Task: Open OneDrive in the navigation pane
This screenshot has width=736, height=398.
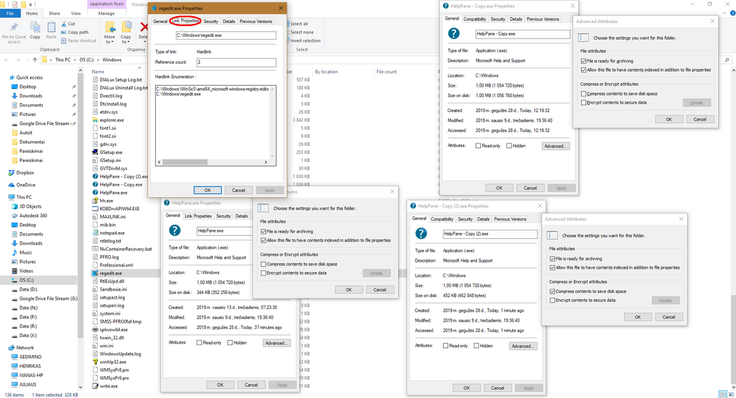Action: 25,185
